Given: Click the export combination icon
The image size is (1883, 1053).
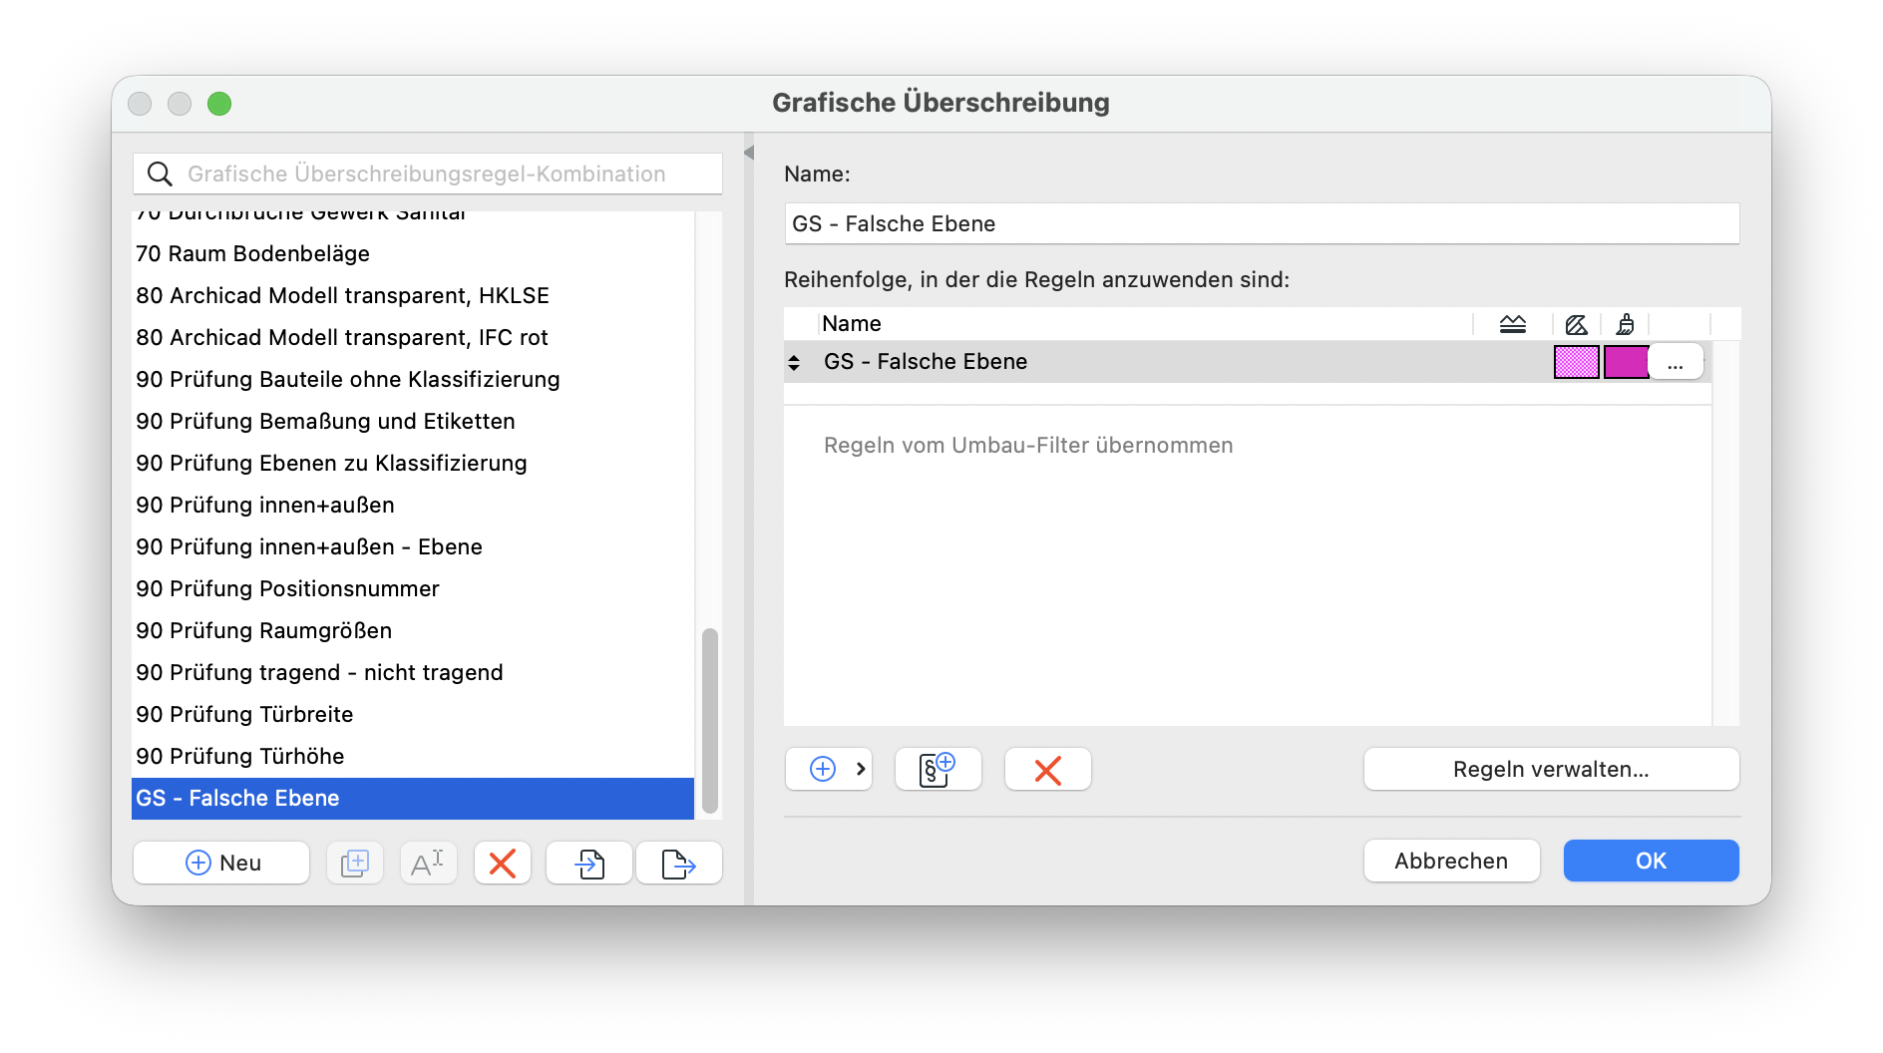Looking at the screenshot, I should (678, 863).
